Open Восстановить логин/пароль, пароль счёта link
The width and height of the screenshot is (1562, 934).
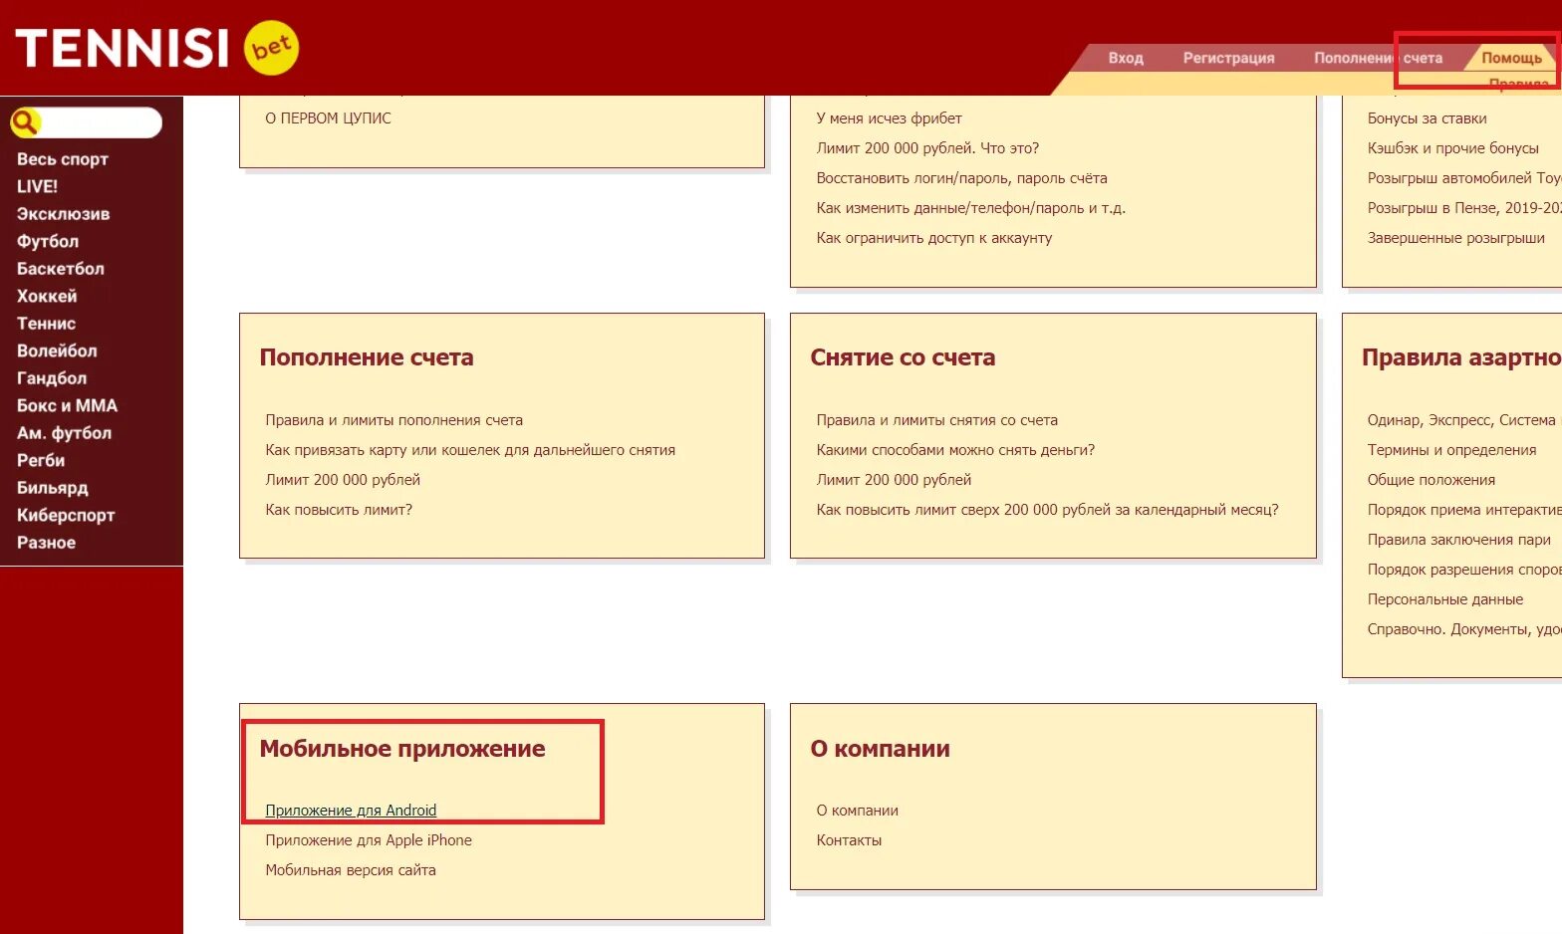coord(961,177)
